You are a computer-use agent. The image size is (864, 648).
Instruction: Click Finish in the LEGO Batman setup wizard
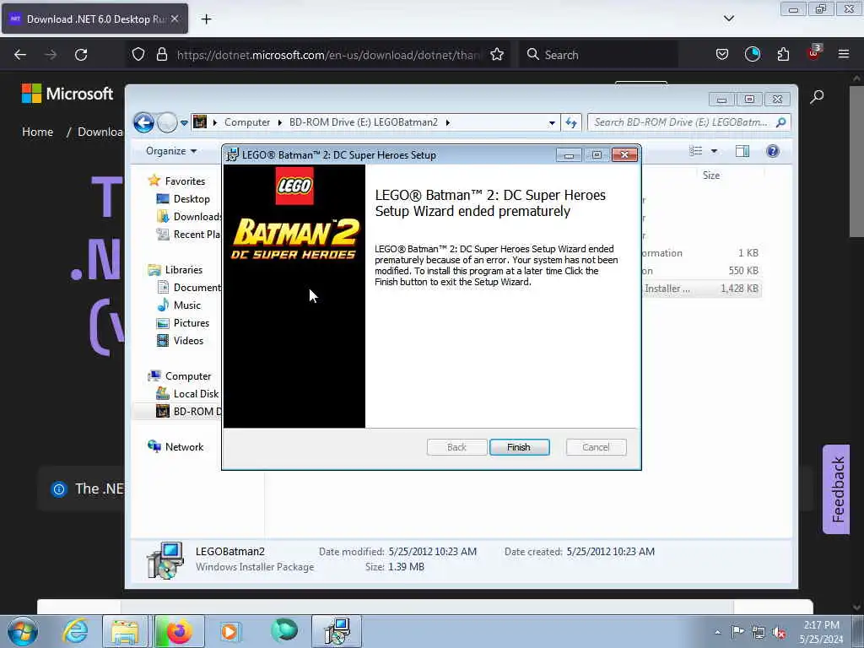coord(519,447)
